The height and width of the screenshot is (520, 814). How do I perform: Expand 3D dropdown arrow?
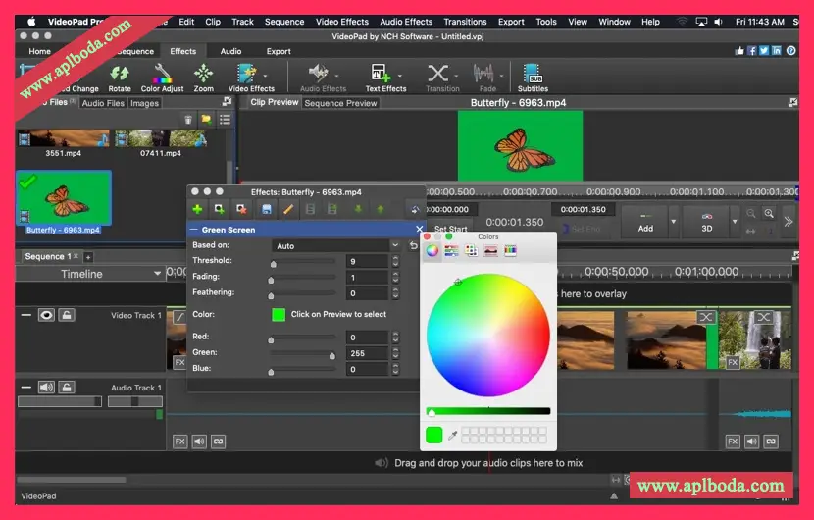(735, 222)
